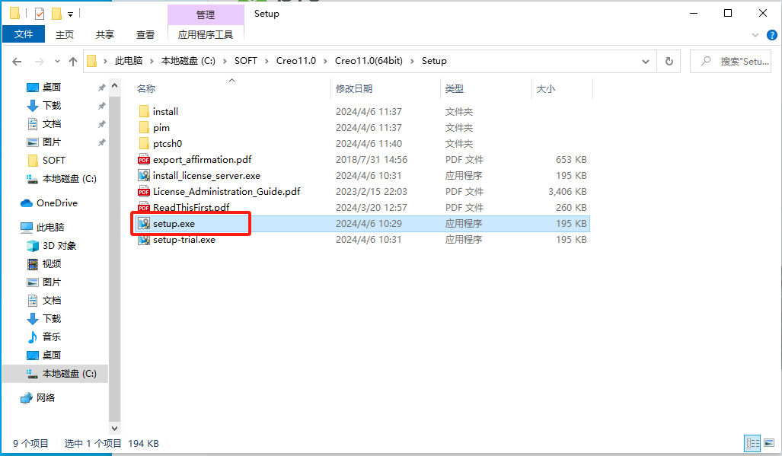Click the 3,406 KB size value
This screenshot has width=782, height=456.
pyautogui.click(x=567, y=191)
